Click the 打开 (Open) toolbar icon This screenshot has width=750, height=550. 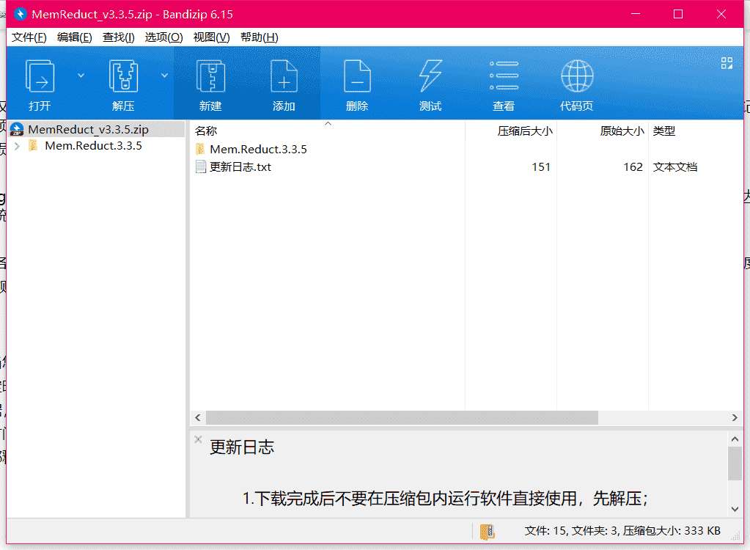(40, 76)
